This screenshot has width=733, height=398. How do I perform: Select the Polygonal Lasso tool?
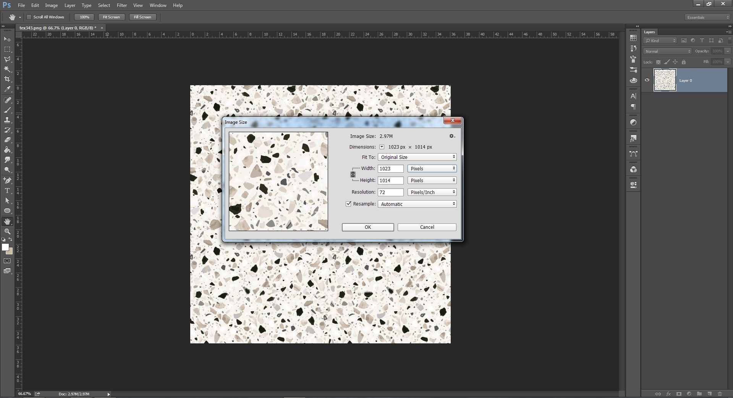pyautogui.click(x=7, y=59)
